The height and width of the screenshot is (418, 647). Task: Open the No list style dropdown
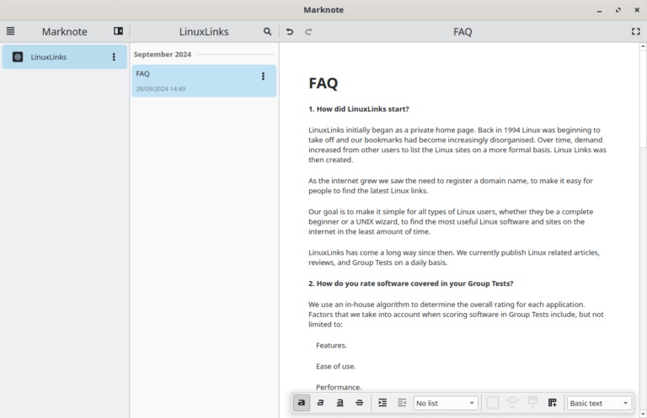[446, 403]
